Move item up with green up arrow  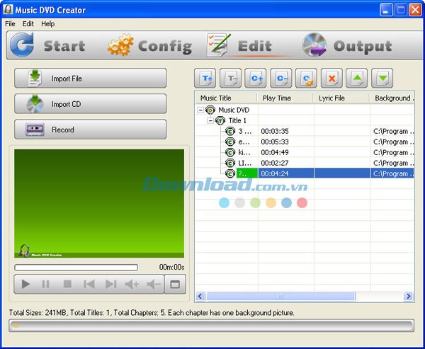point(357,79)
